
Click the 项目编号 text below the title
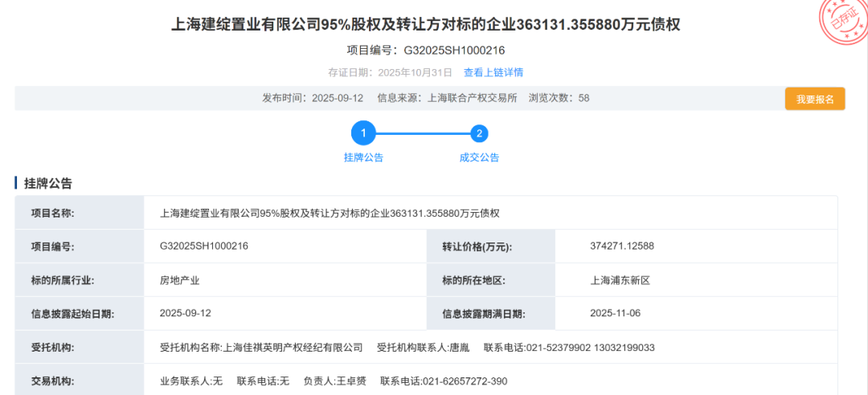(x=426, y=50)
